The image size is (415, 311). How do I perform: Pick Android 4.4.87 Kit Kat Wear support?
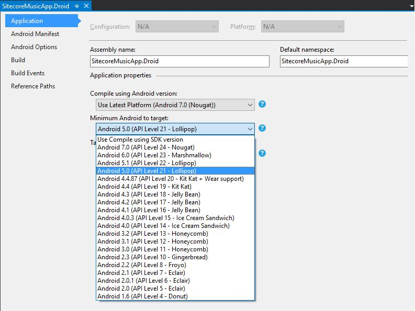tap(175, 179)
